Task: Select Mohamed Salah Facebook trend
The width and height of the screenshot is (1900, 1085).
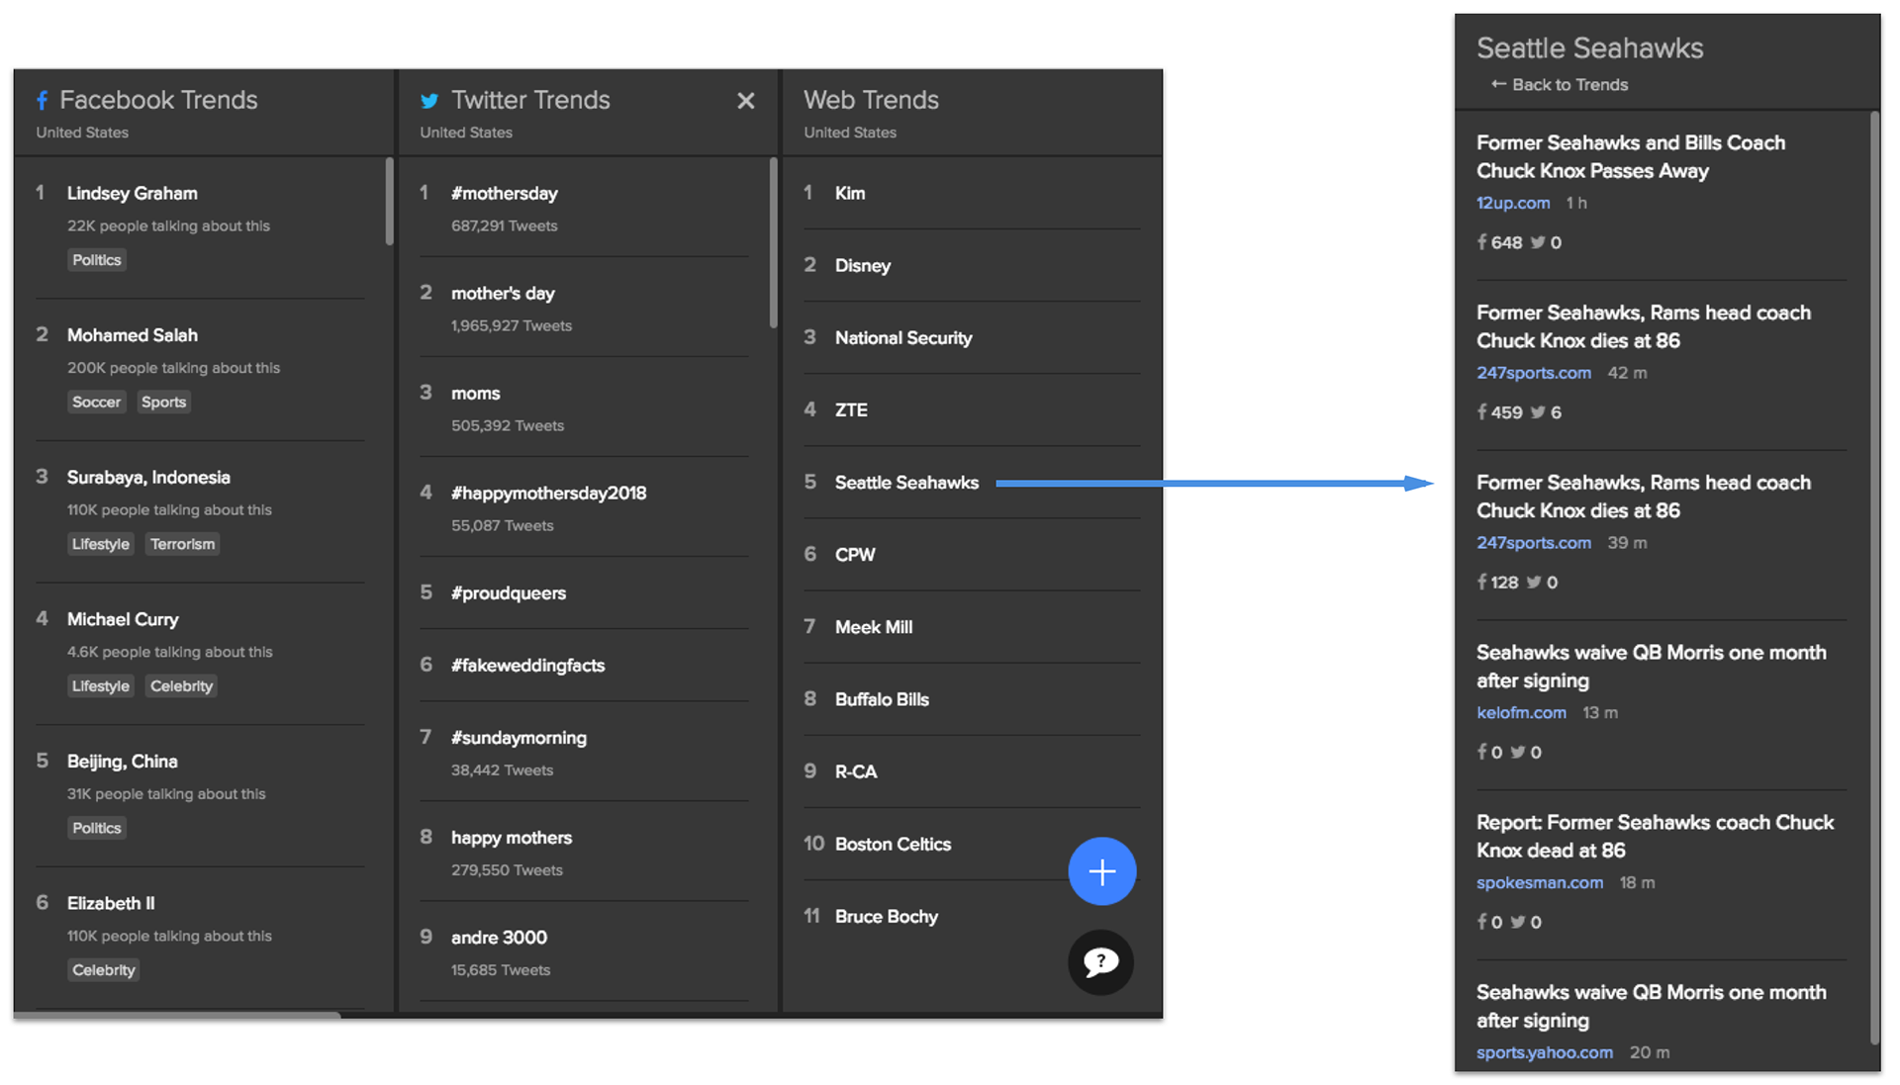Action: point(133,335)
